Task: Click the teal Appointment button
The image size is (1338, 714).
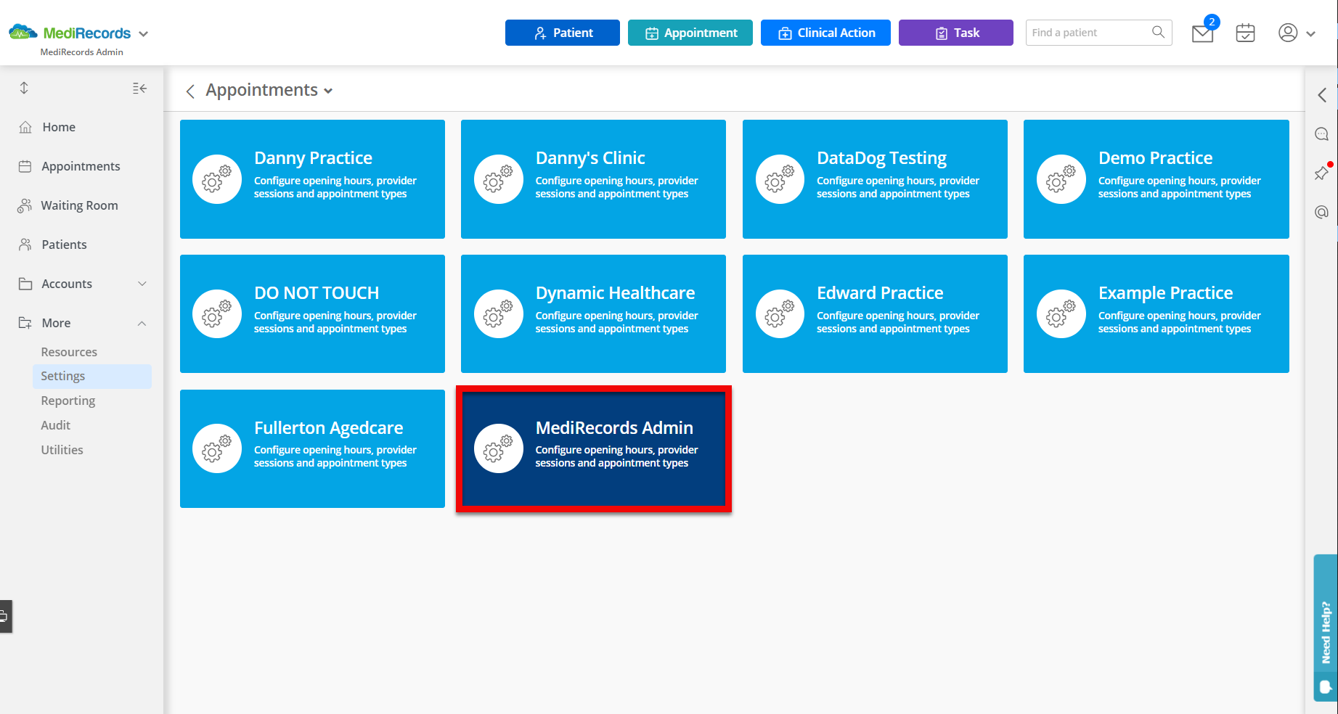Action: click(690, 33)
